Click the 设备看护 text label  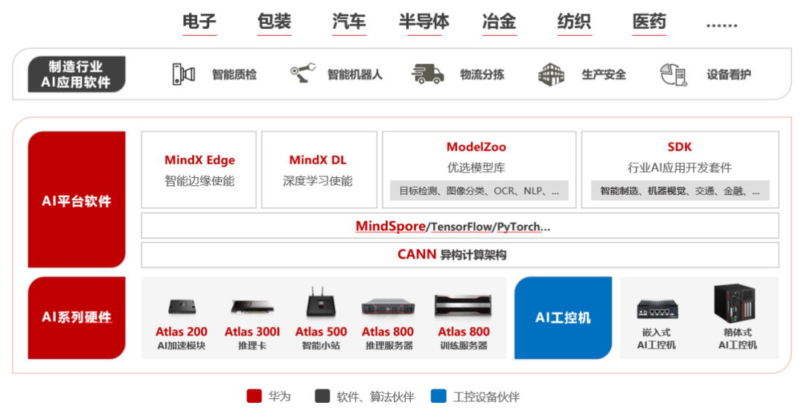coord(729,75)
